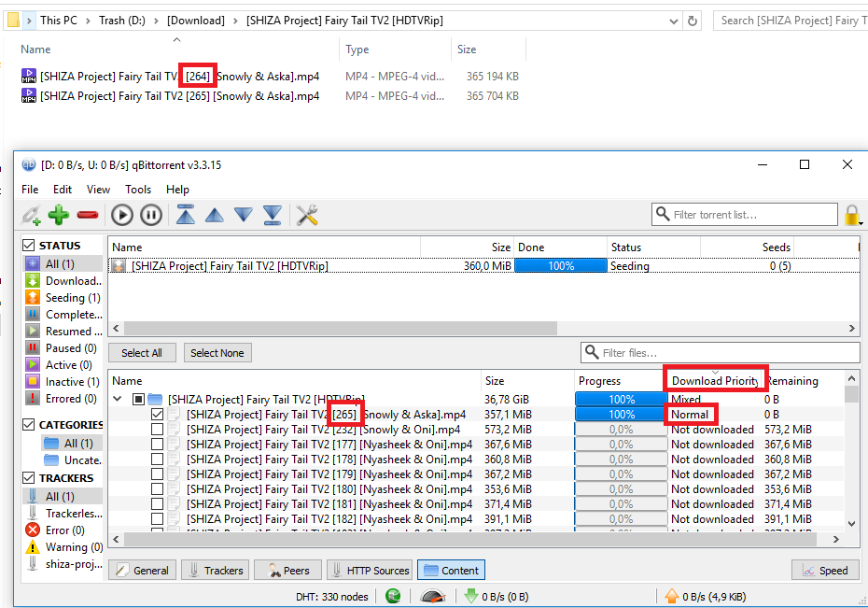Image resolution: width=868 pixels, height=608 pixels.
Task: Click the Select None button
Action: pyautogui.click(x=217, y=353)
